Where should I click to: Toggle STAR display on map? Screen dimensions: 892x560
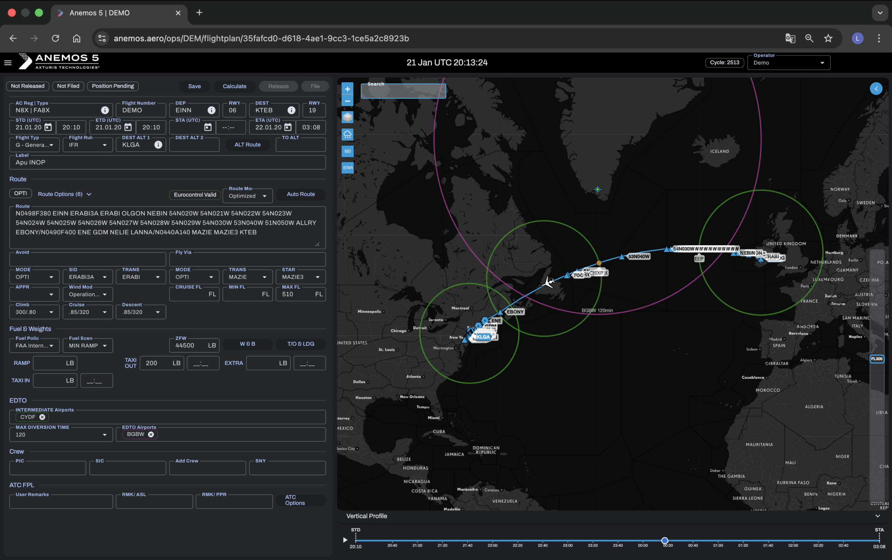(x=347, y=168)
